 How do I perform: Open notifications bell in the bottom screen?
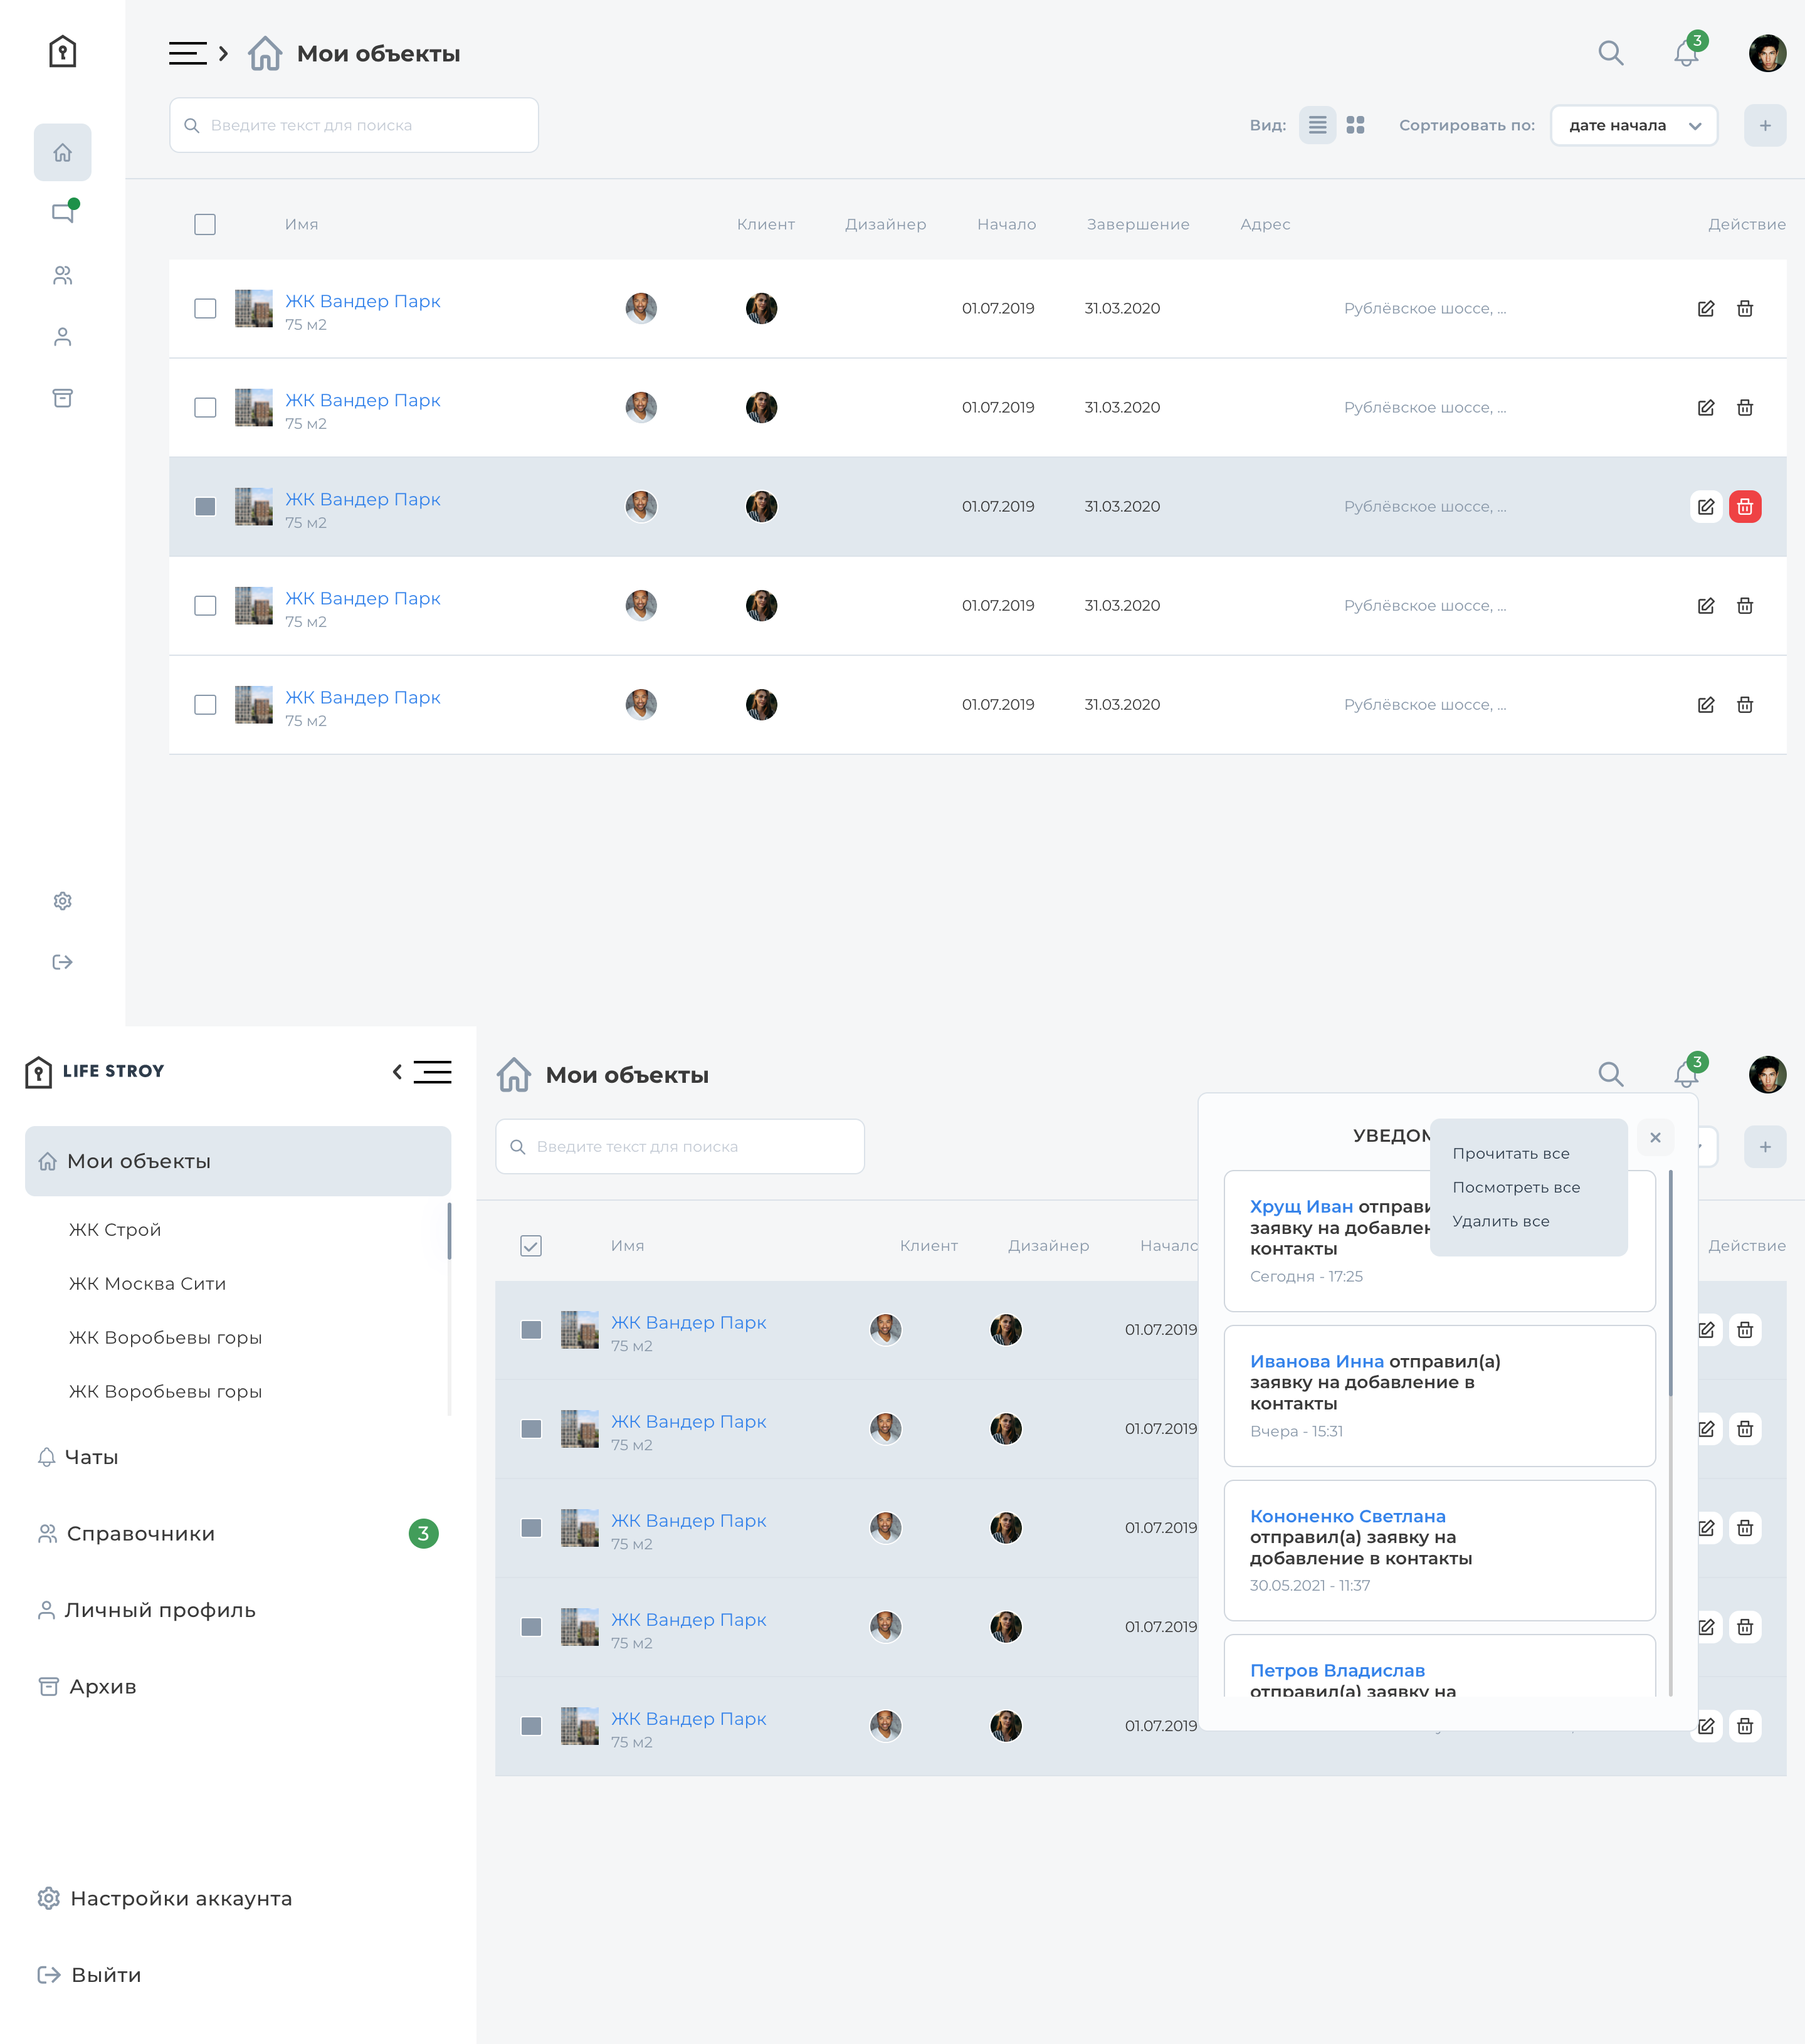click(1687, 1074)
